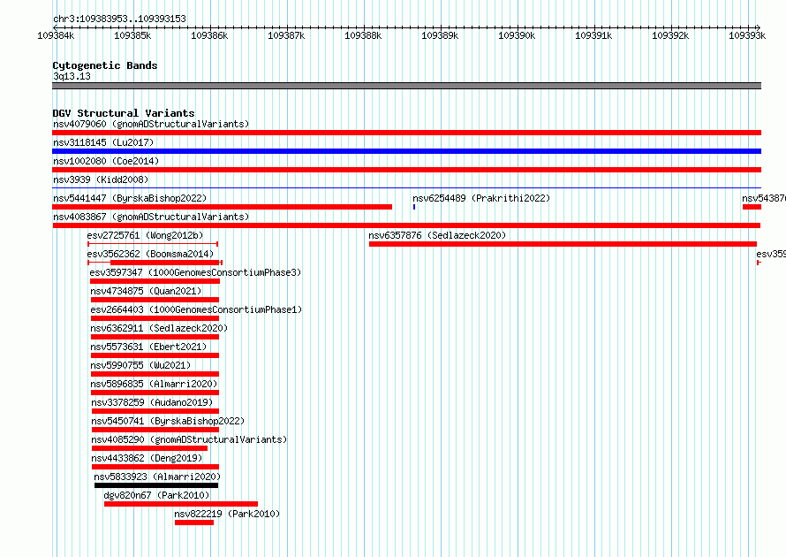
Task: Open the esv3597347 (1000GenomesConsortiumPhase3) label
Action: 195,272
